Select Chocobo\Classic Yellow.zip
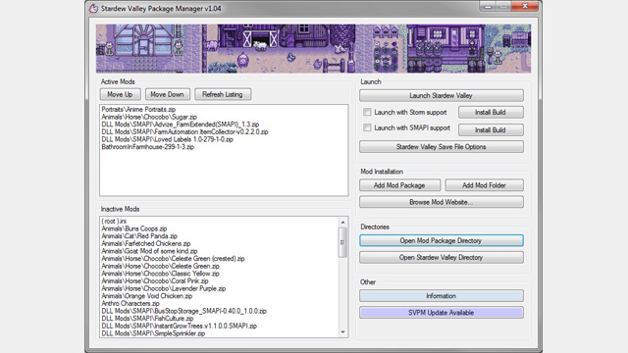Image resolution: width=628 pixels, height=353 pixels. click(x=160, y=274)
